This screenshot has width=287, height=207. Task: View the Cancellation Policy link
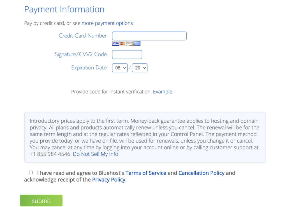202,173
